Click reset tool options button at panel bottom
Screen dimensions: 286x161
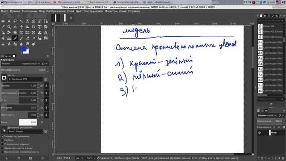coord(42,158)
